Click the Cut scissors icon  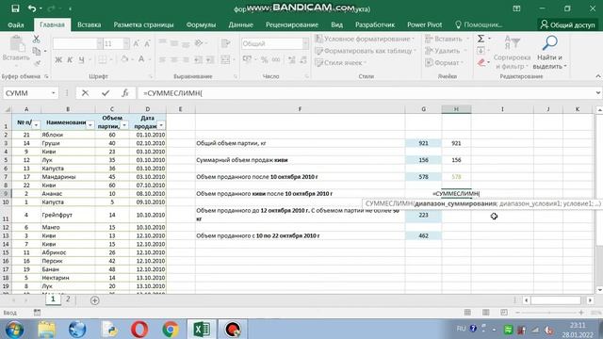[x=36, y=40]
